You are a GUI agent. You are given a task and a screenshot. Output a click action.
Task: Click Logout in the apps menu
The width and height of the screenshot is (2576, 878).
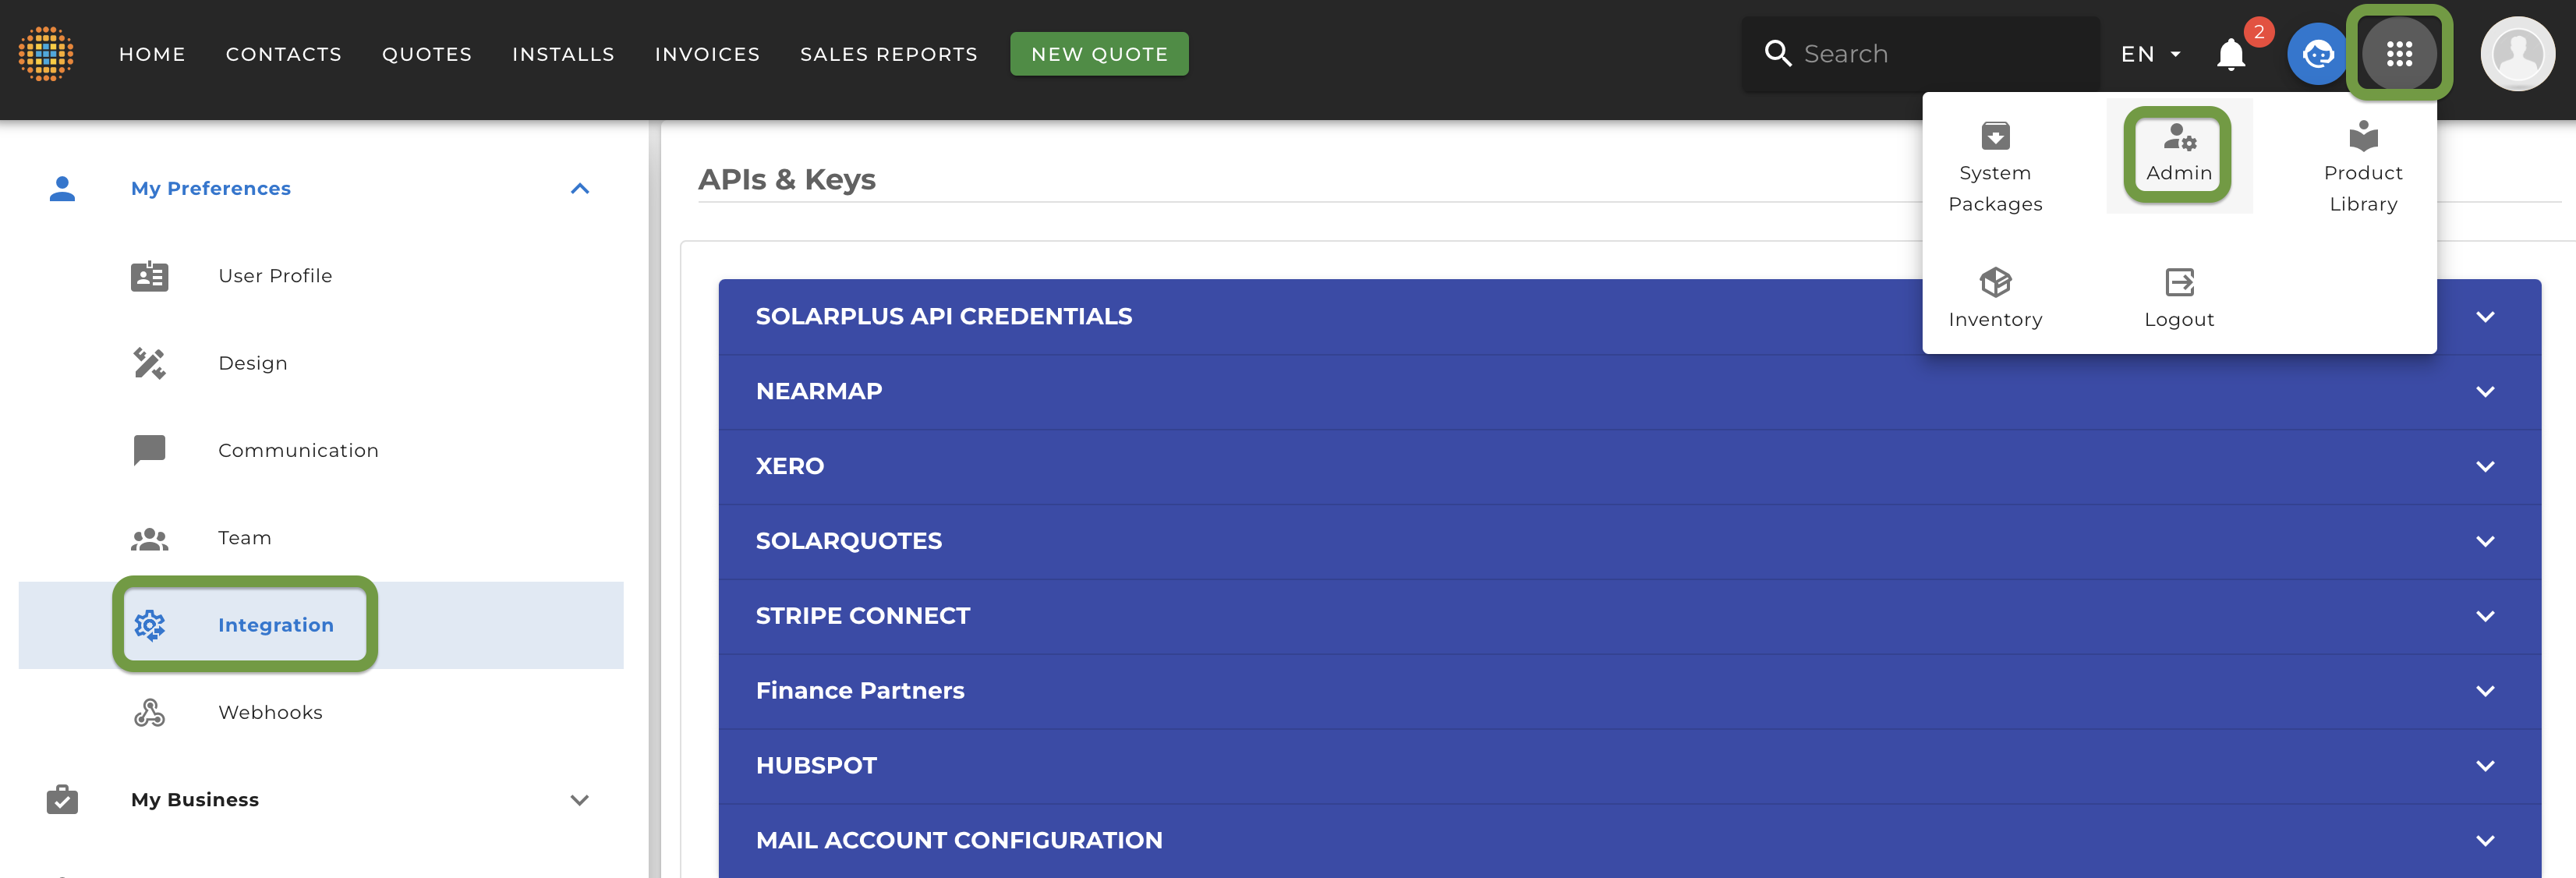click(x=2178, y=298)
